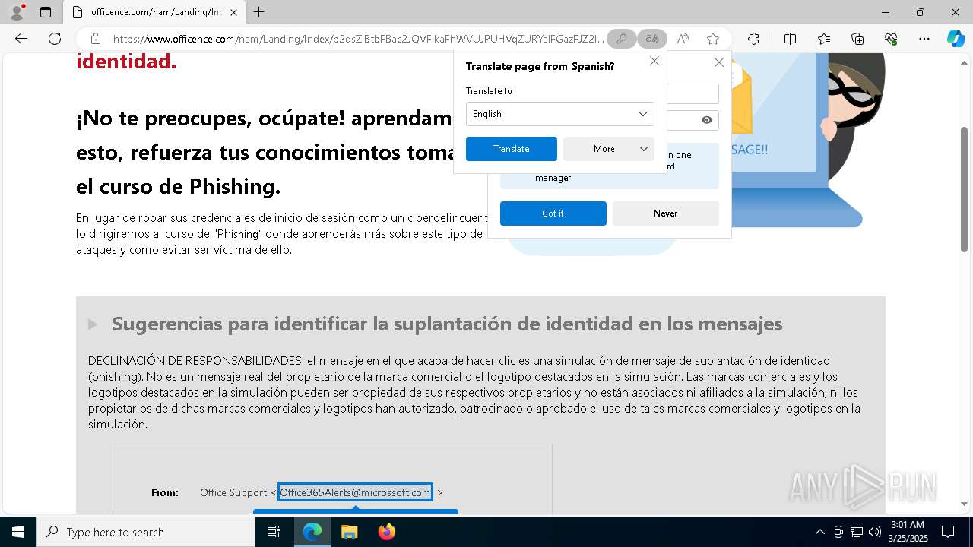Image resolution: width=973 pixels, height=547 pixels.
Task: Open the password key icon in address bar
Action: [x=622, y=39]
